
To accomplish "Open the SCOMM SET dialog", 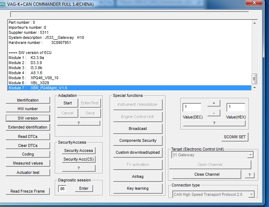I will click(235, 137).
